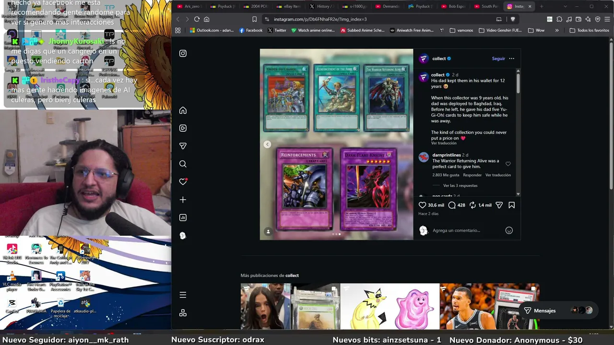614x345 pixels.
Task: Open Todos los favoritos bookmarks folder
Action: pyautogui.click(x=590, y=30)
